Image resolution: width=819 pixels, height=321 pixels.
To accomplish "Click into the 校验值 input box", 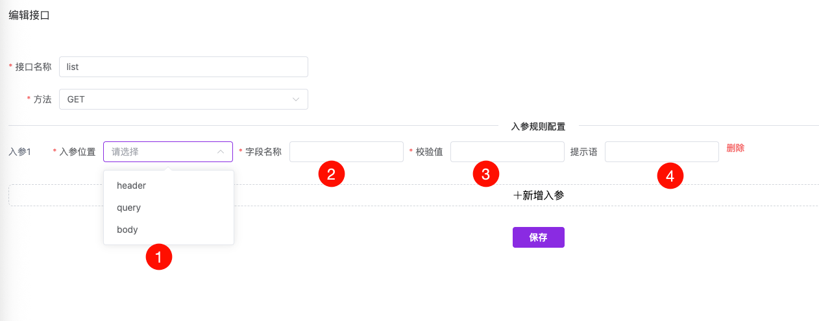I will 507,152.
